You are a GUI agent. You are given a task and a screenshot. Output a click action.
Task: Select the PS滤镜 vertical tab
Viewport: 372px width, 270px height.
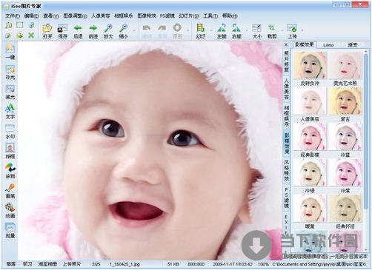[x=286, y=198]
